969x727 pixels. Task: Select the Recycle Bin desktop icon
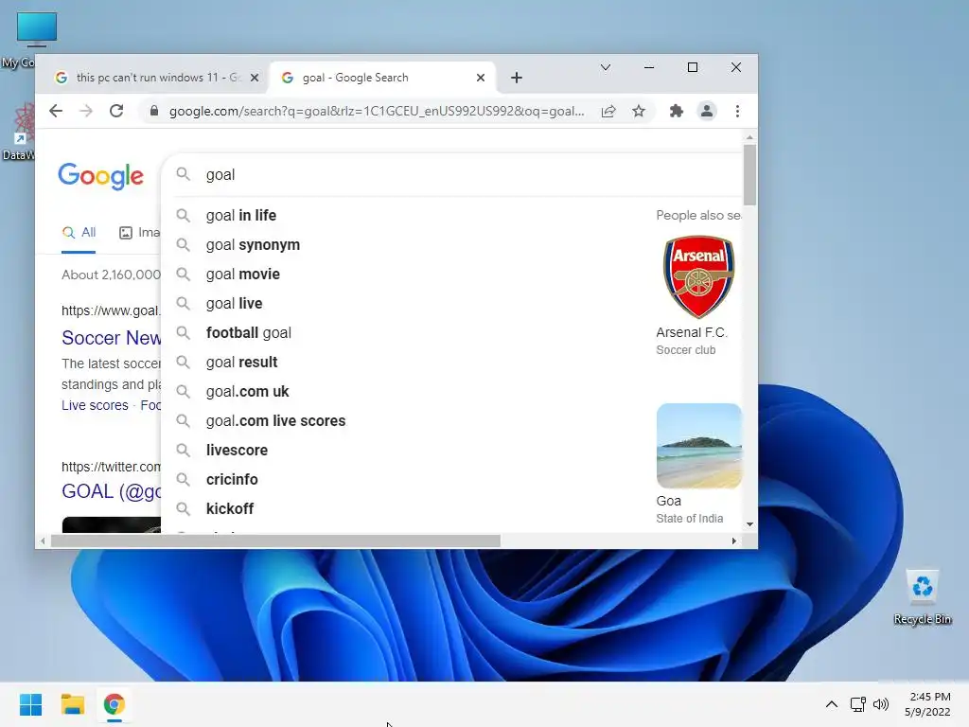coord(922,597)
